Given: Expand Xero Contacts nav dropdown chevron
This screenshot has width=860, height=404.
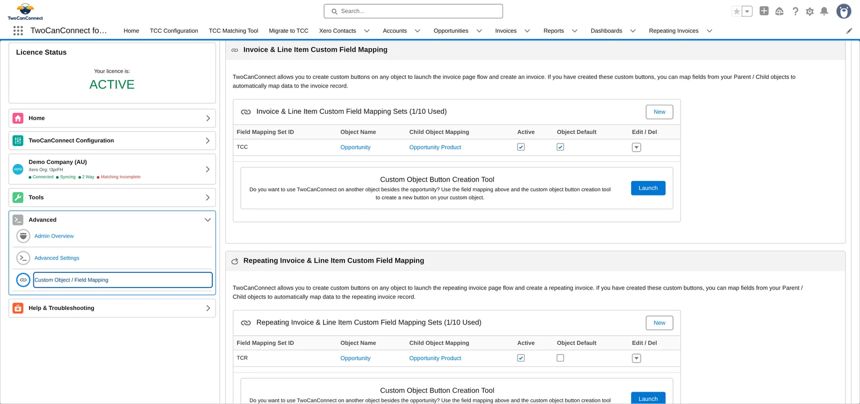Looking at the screenshot, I should coord(367,31).
